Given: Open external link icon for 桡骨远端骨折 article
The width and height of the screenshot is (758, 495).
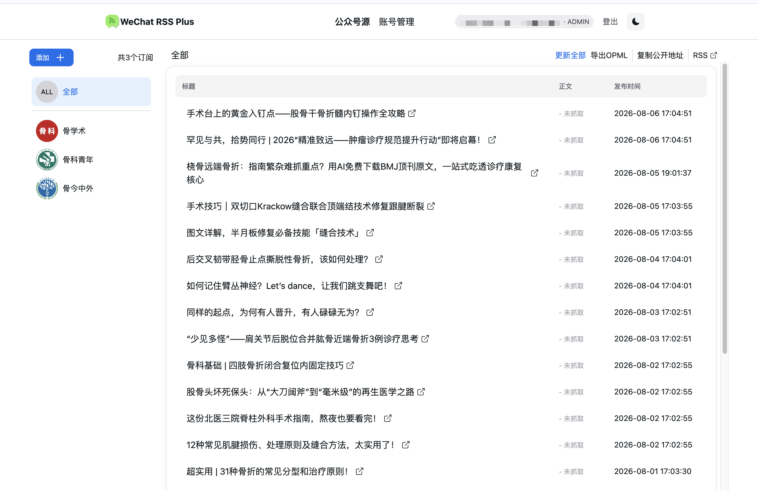Looking at the screenshot, I should click(534, 173).
